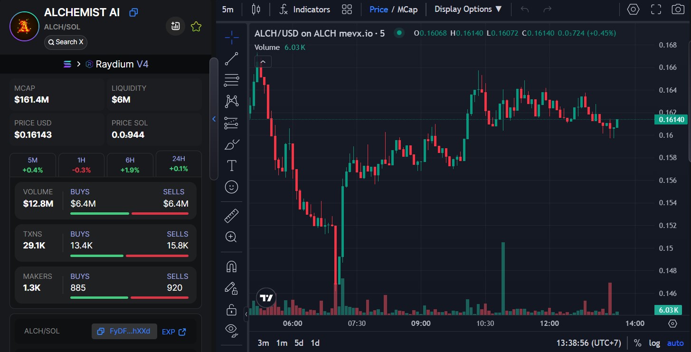Open the EXP explorer link

pyautogui.click(x=174, y=332)
